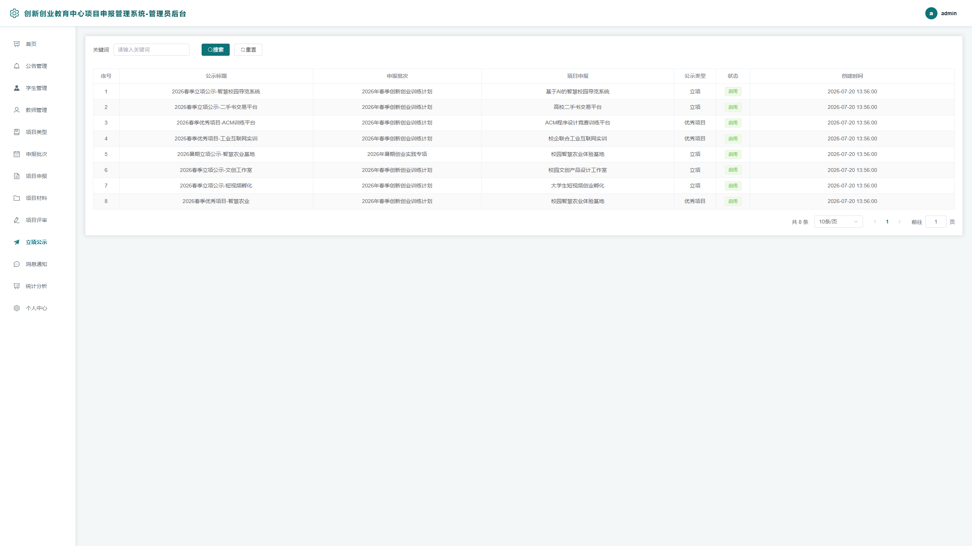Select 项目类型 in the sidebar
Screen dimensions: 972x546
pos(38,132)
